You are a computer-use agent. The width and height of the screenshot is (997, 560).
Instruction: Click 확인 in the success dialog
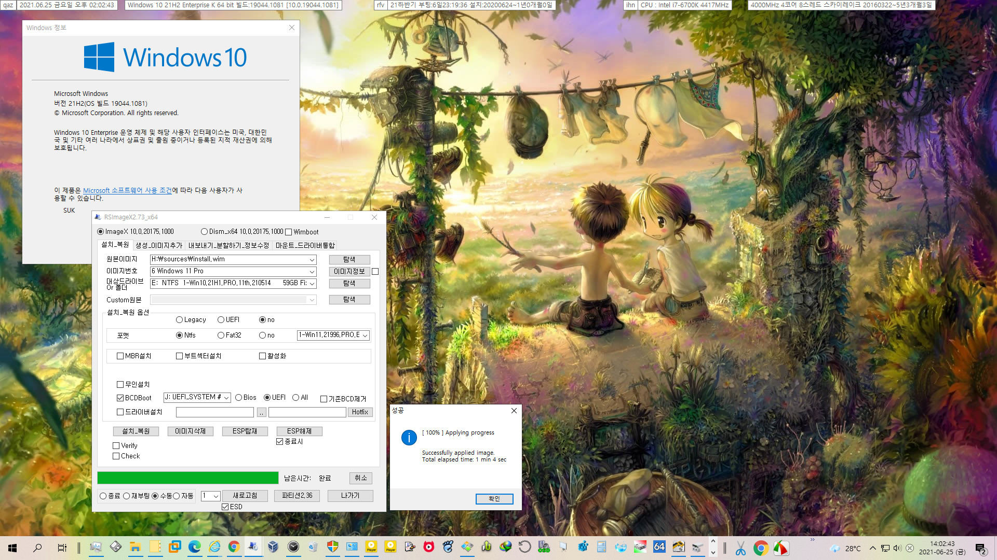click(494, 498)
